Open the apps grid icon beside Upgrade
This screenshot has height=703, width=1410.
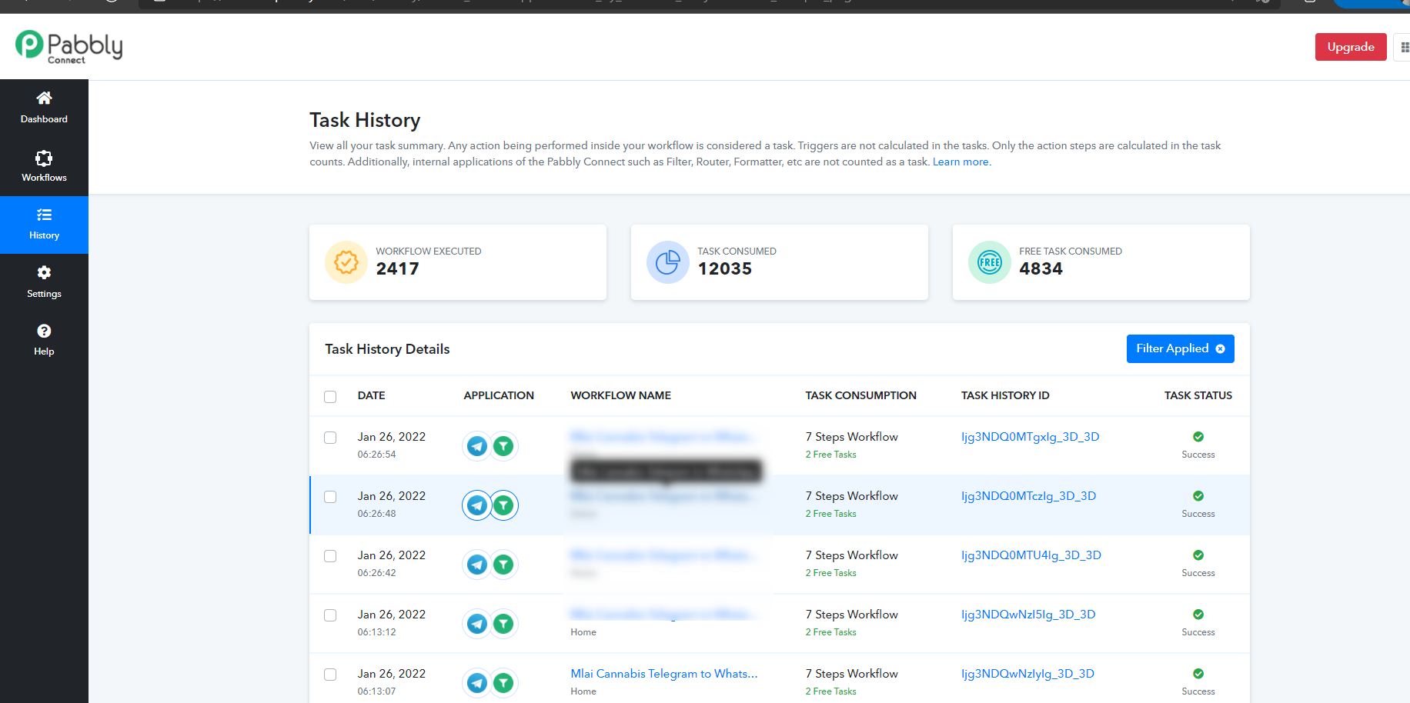[x=1404, y=47]
